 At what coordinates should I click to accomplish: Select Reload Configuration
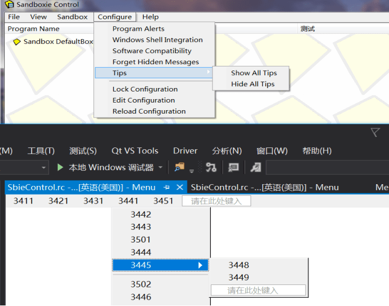coord(149,111)
